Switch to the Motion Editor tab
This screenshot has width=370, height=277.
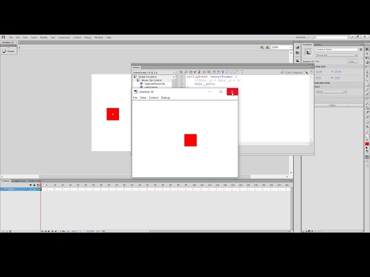35,181
